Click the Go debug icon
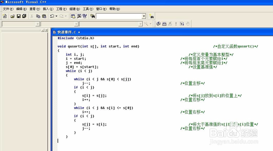The width and height of the screenshot is (273, 151). [x=182, y=24]
